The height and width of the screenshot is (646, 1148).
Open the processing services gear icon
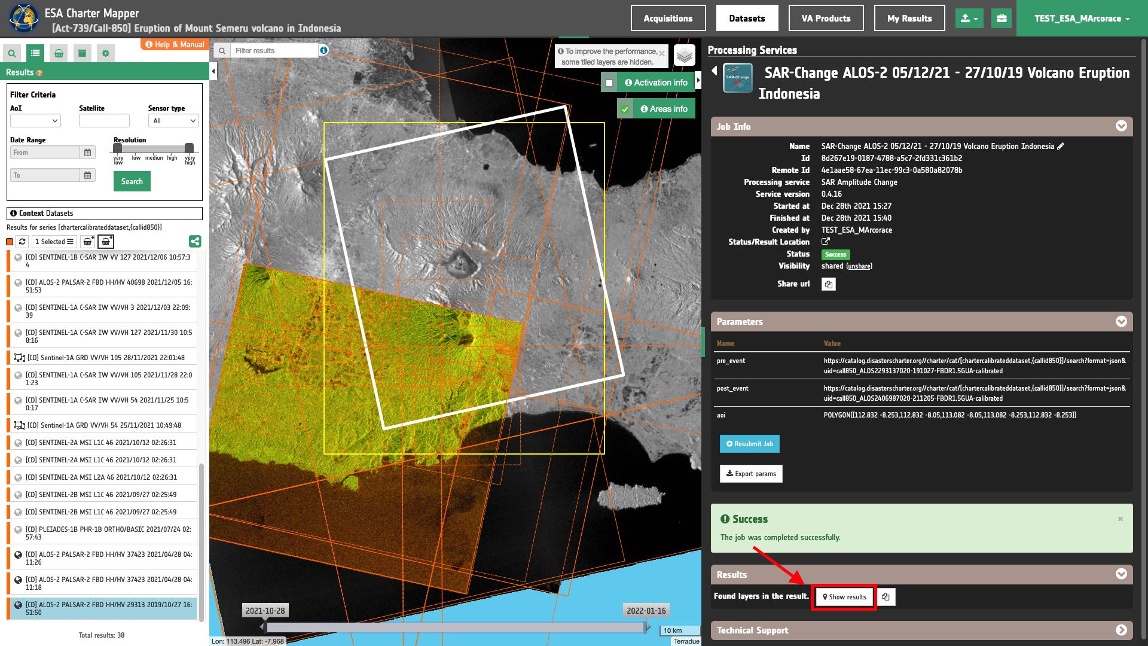pyautogui.click(x=106, y=53)
